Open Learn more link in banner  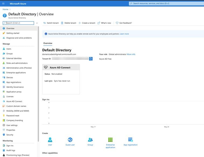(124, 34)
